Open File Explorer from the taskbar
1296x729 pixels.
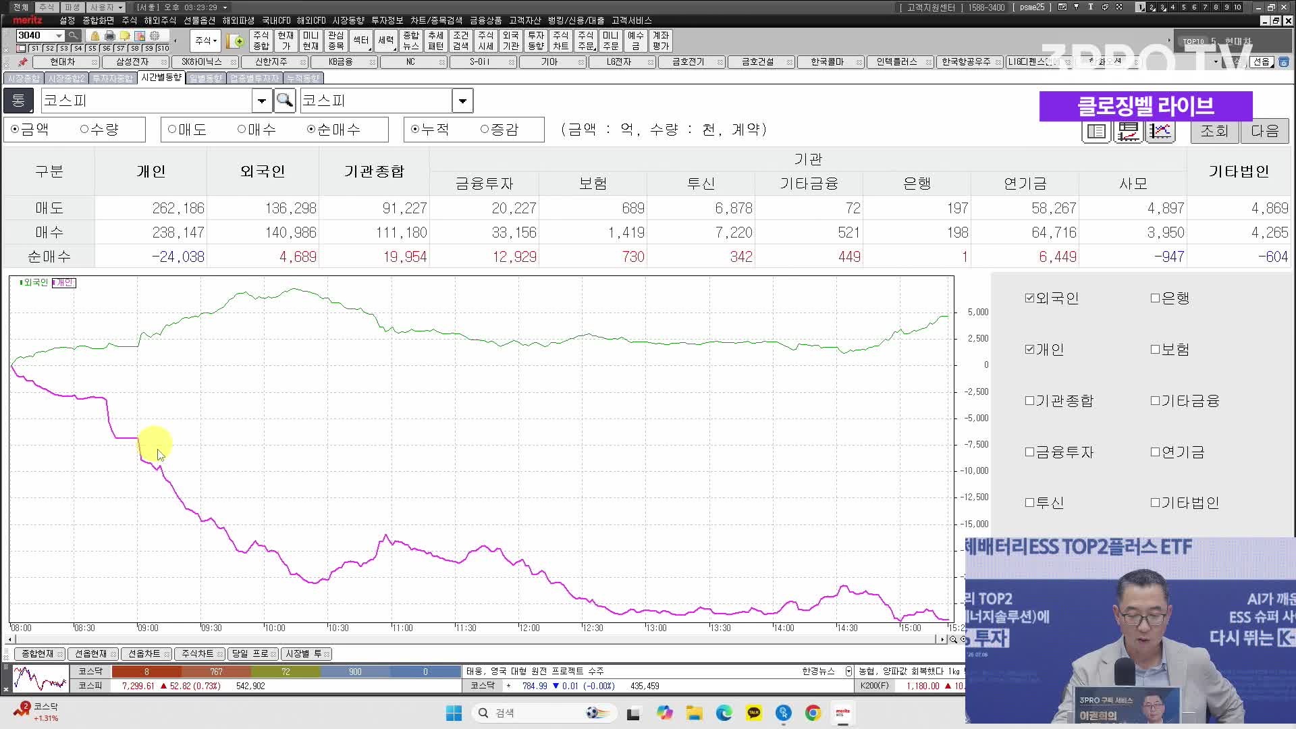695,713
